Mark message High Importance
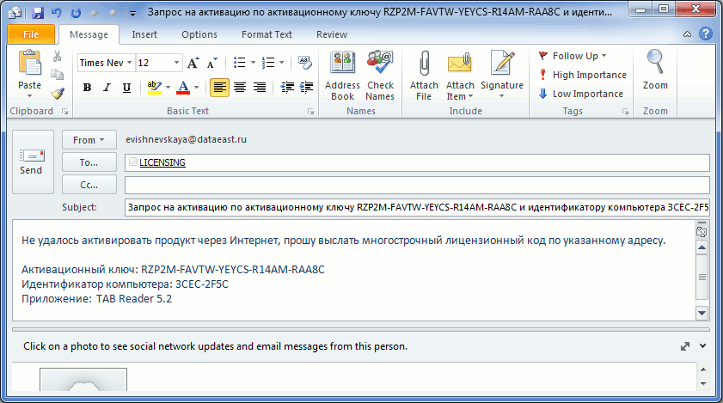Viewport: 723px width, 403px height. 582,75
